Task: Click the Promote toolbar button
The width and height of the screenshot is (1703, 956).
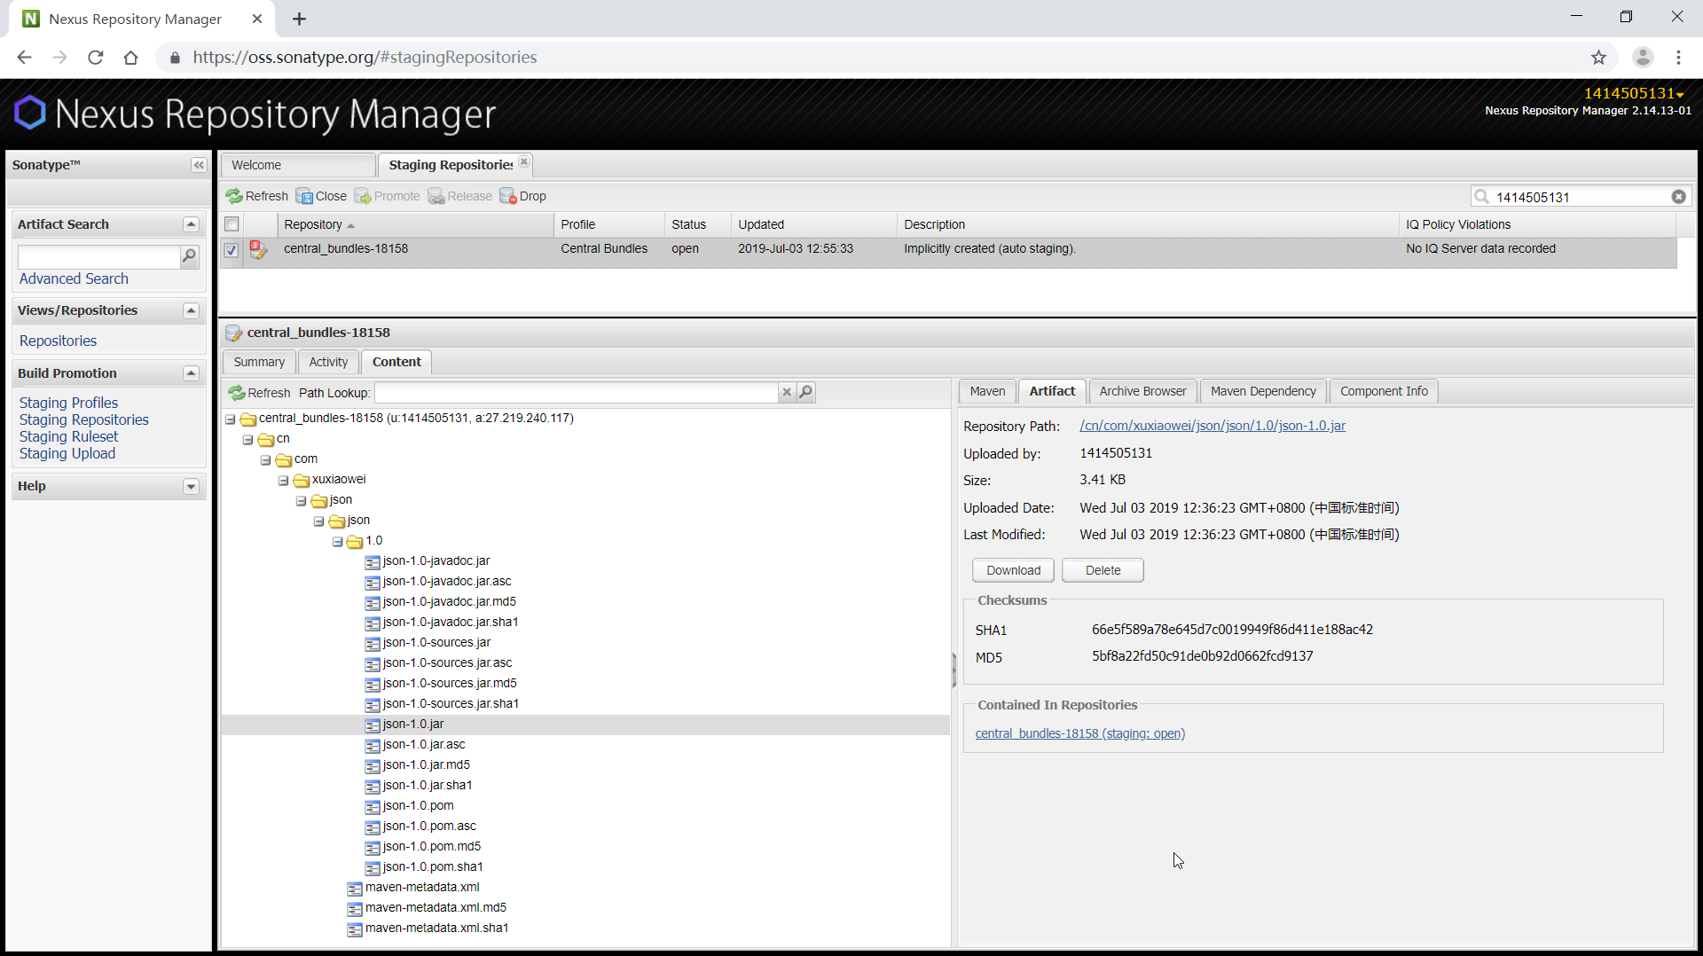Action: point(388,196)
